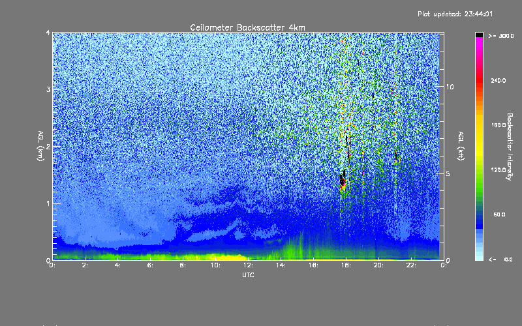This screenshot has height=326, width=522.
Task: Click the 'AGL (km)' left axis label
Action: tap(40, 146)
